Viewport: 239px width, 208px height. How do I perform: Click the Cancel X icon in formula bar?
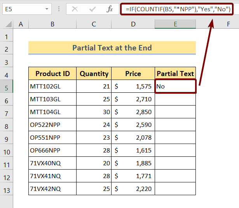click(75, 9)
